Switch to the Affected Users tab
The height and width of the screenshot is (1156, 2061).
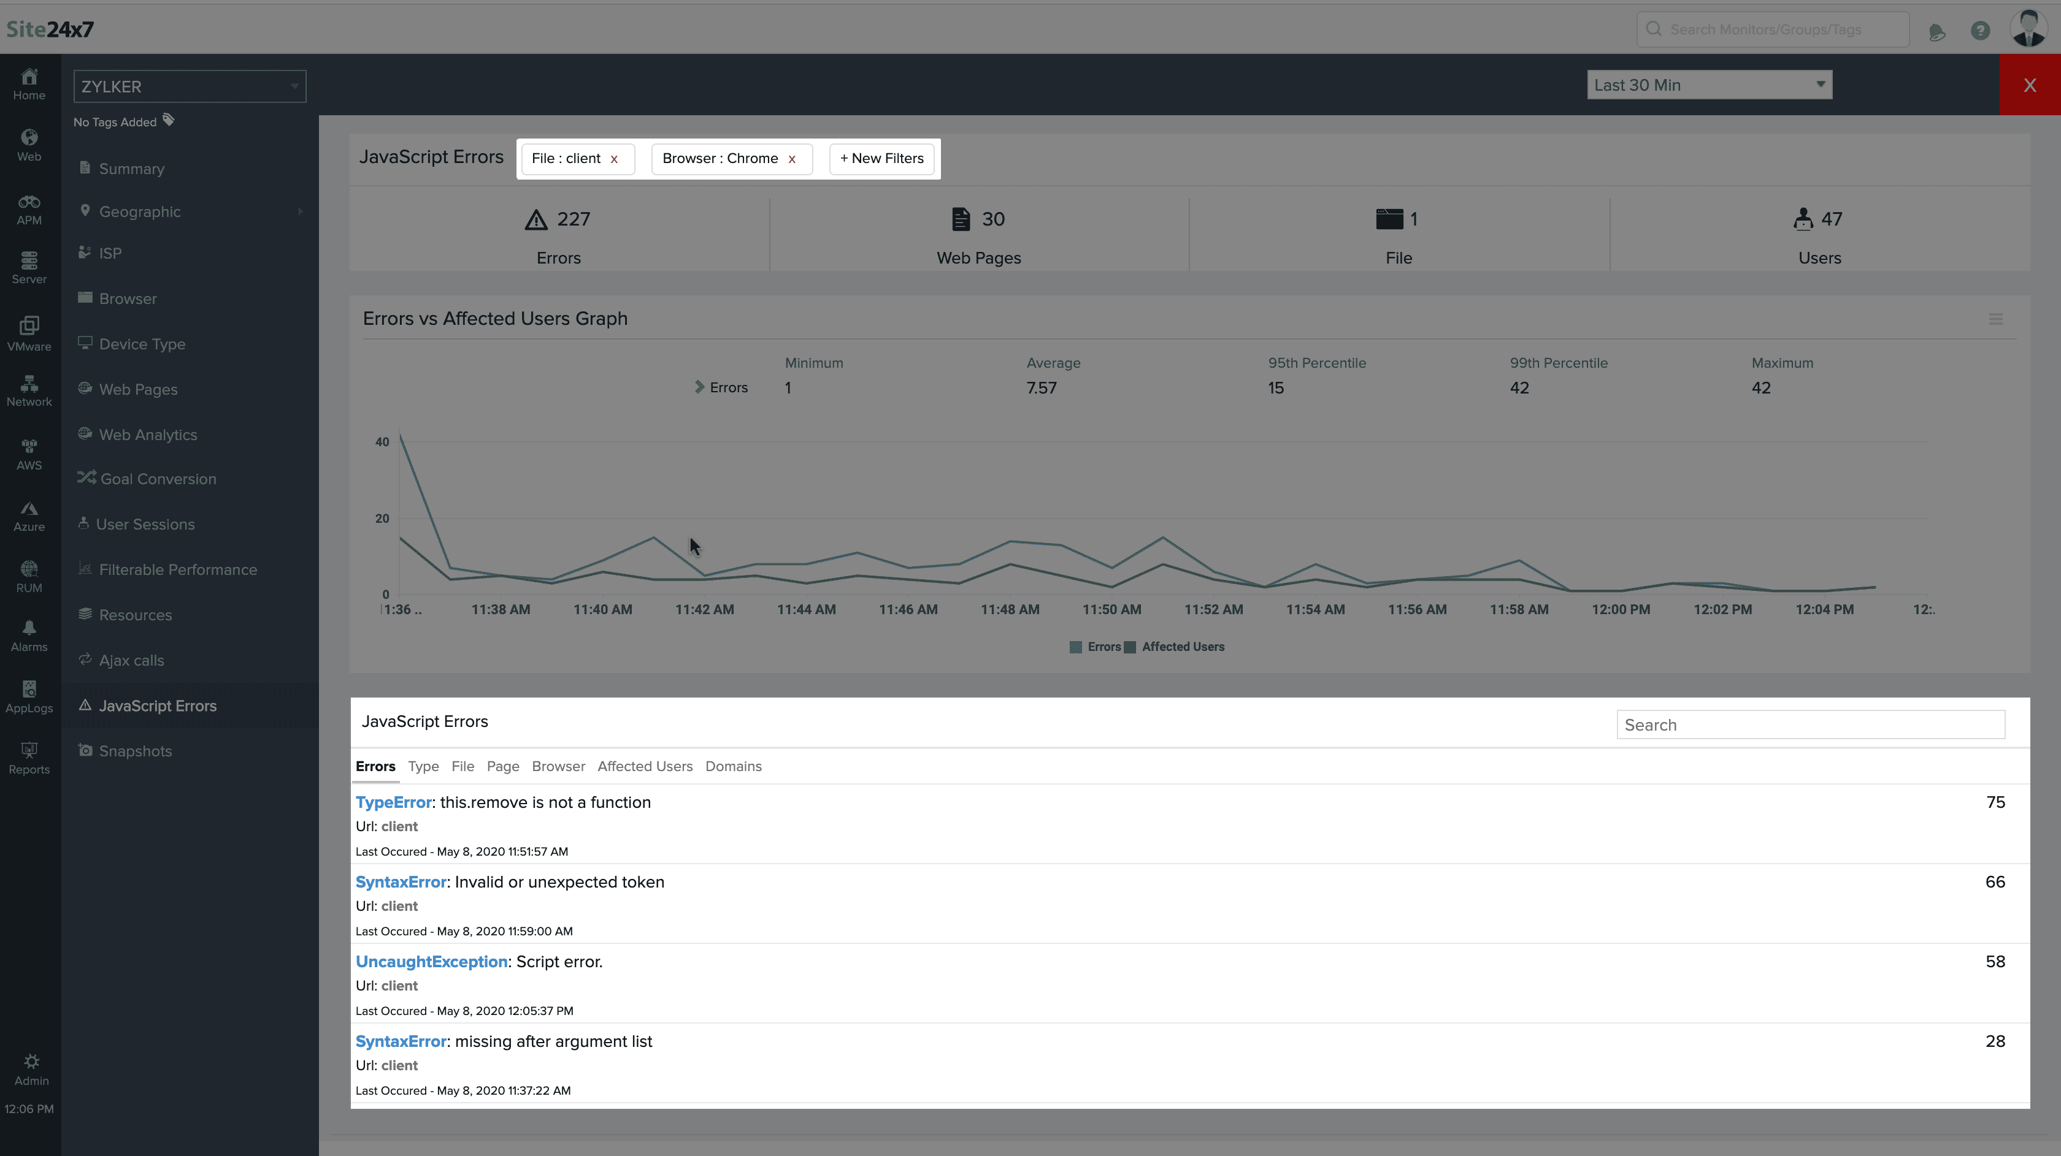[x=644, y=766]
